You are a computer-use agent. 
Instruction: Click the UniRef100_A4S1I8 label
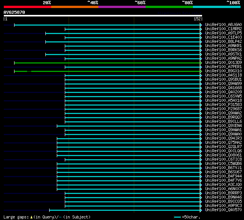(x=223, y=75)
